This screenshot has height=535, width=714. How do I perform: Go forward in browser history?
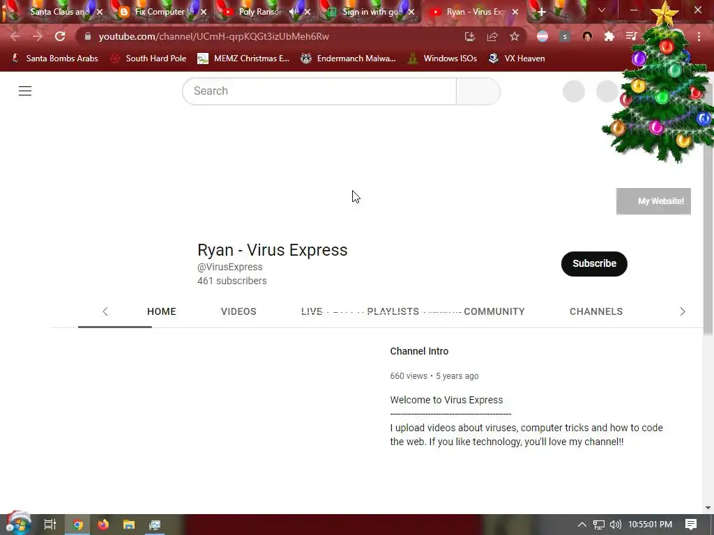38,36
